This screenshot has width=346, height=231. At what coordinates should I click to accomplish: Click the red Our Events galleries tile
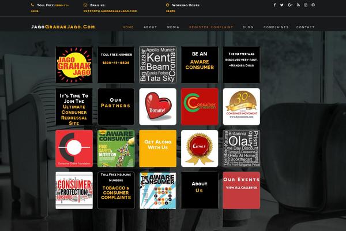click(x=242, y=191)
